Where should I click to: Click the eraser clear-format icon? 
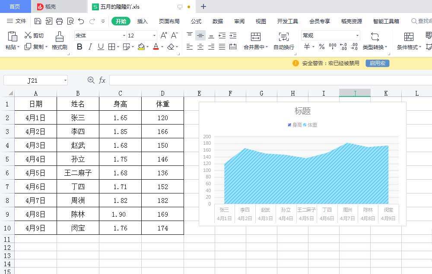tap(171, 47)
